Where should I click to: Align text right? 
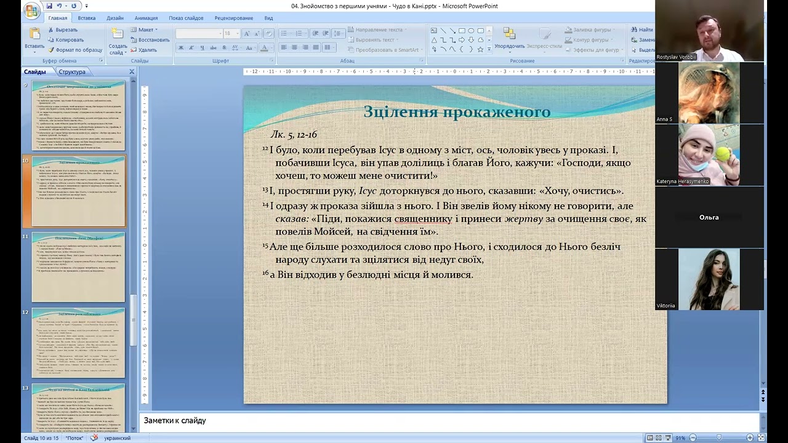(x=305, y=47)
